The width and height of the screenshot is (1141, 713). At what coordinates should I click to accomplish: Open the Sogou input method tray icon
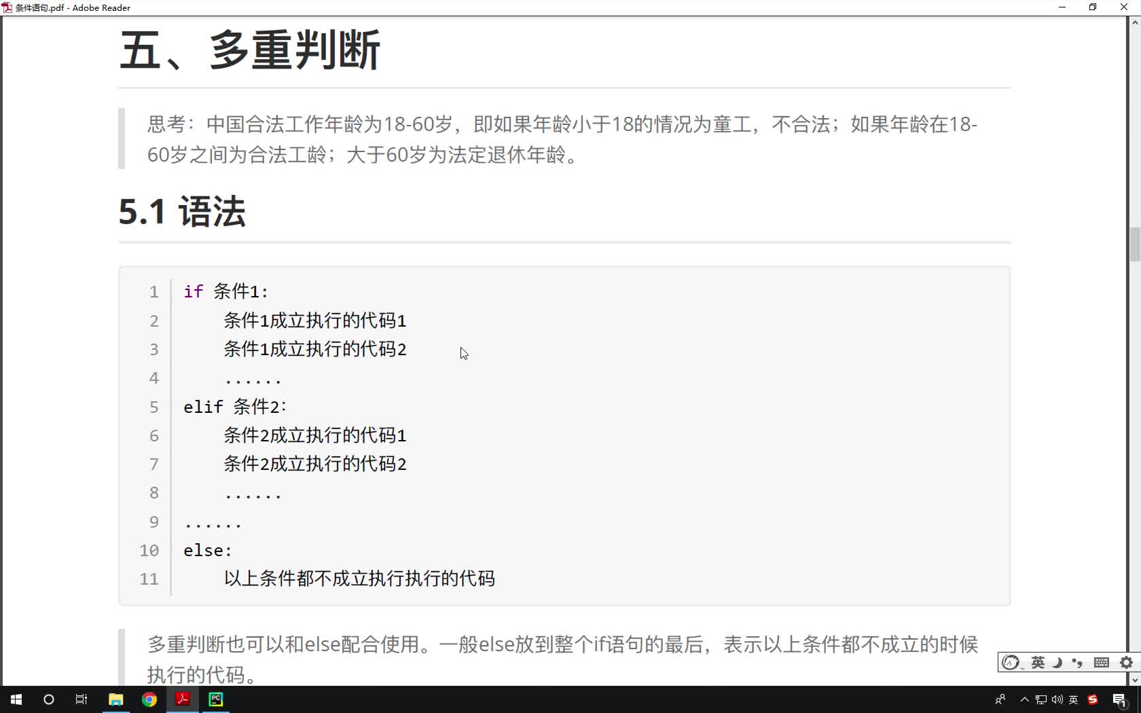[x=1093, y=699]
